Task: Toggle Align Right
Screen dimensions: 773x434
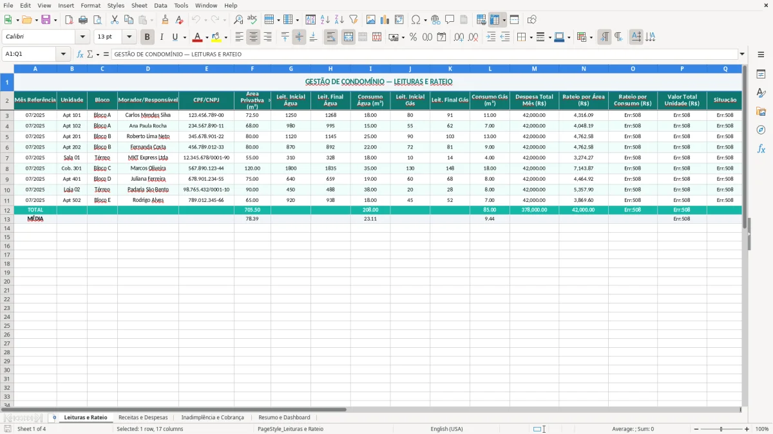Action: [268, 37]
